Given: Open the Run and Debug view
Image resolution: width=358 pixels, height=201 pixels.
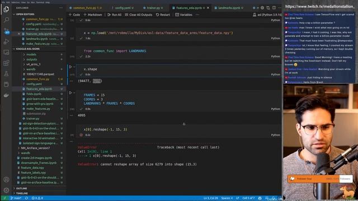Looking at the screenshot, I should pos(6,41).
